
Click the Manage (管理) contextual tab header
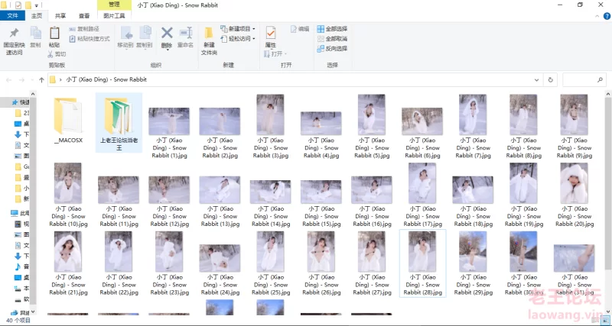tap(114, 5)
